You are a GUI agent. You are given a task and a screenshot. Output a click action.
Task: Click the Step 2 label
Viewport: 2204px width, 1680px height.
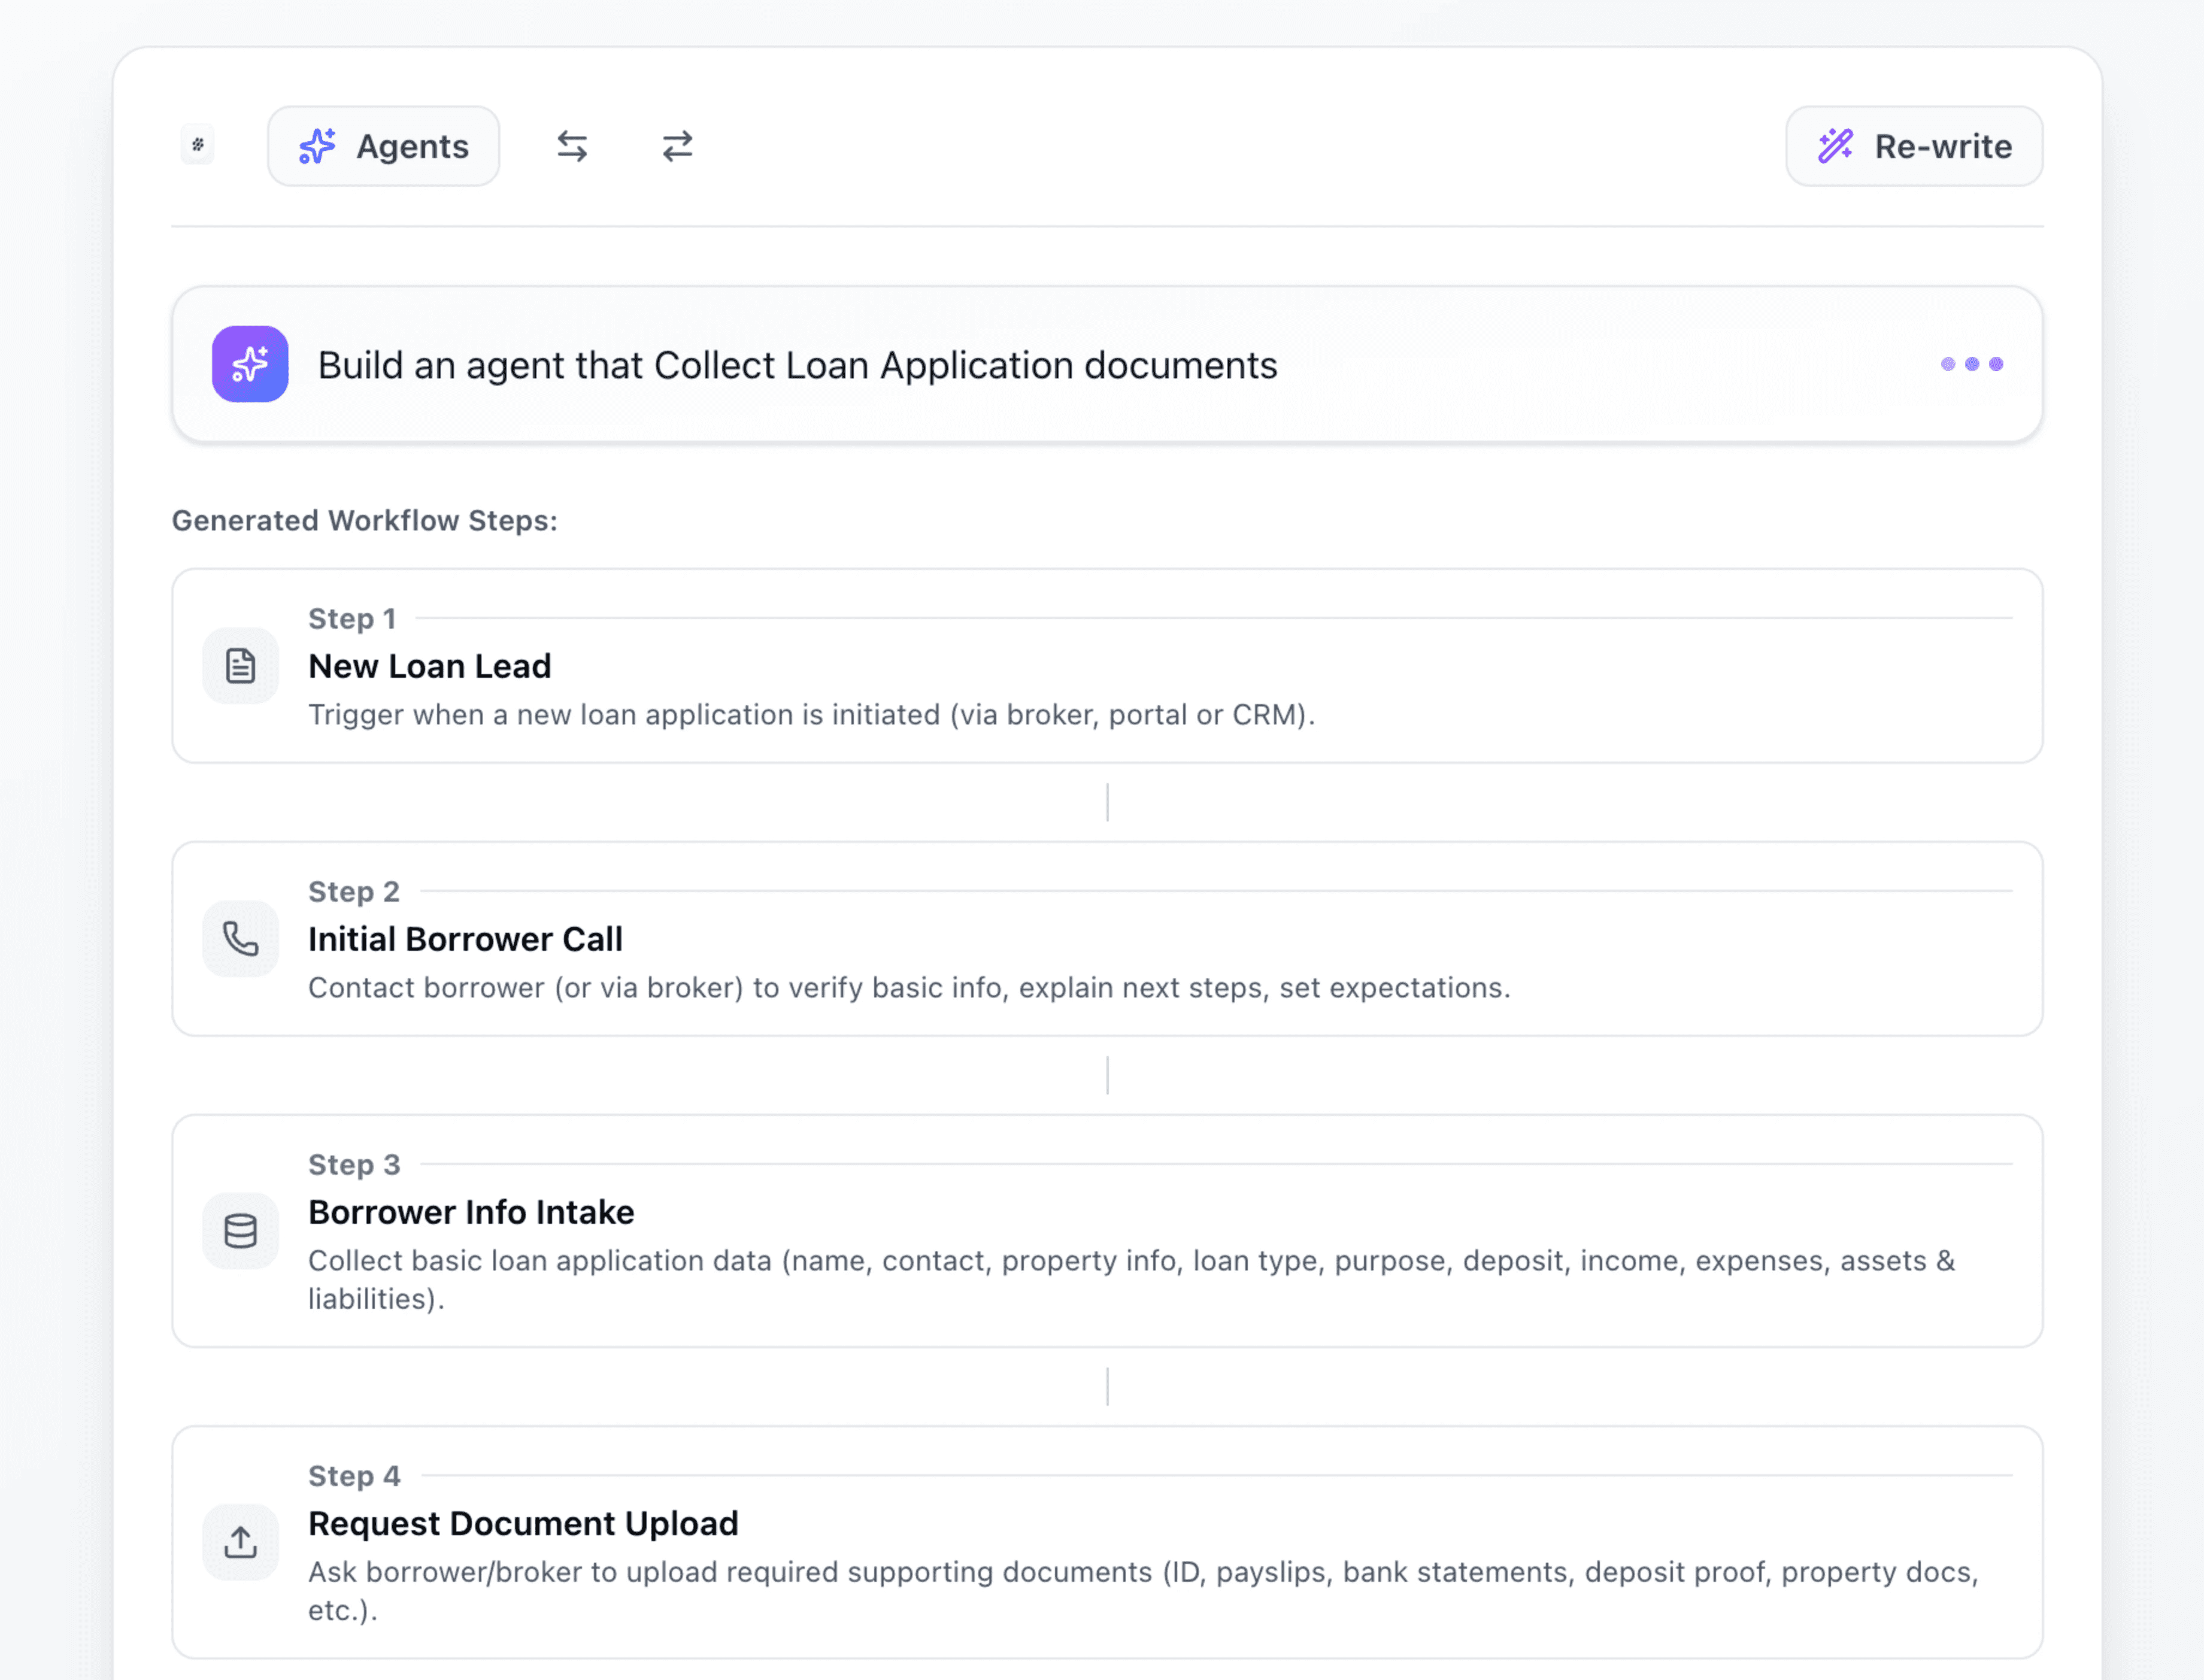point(354,891)
